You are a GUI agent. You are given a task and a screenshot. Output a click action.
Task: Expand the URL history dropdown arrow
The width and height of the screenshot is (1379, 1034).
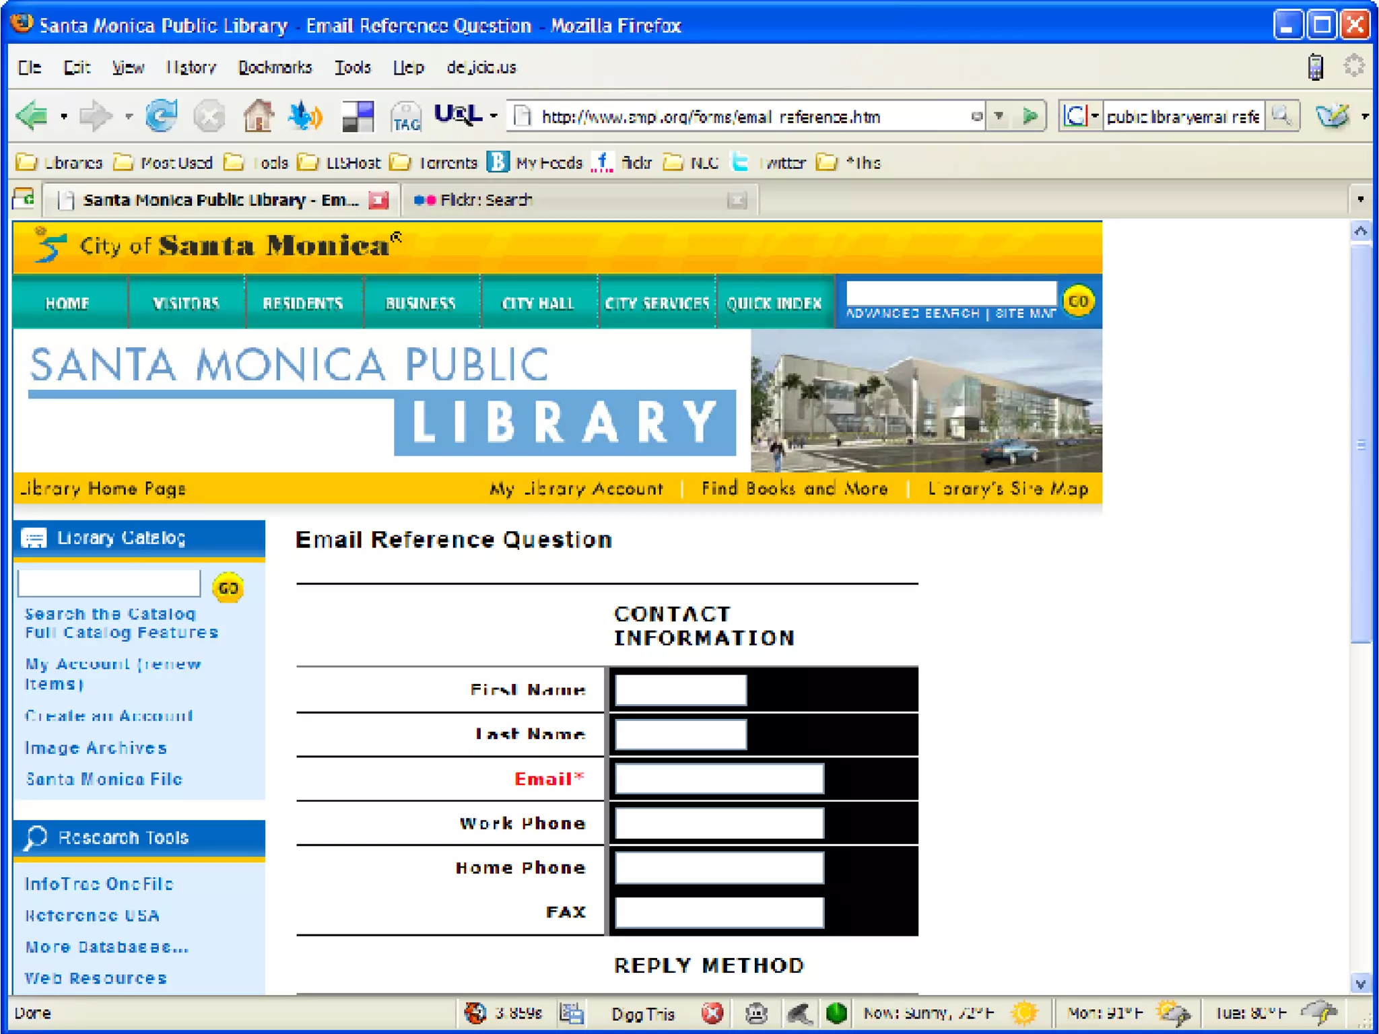point(999,116)
